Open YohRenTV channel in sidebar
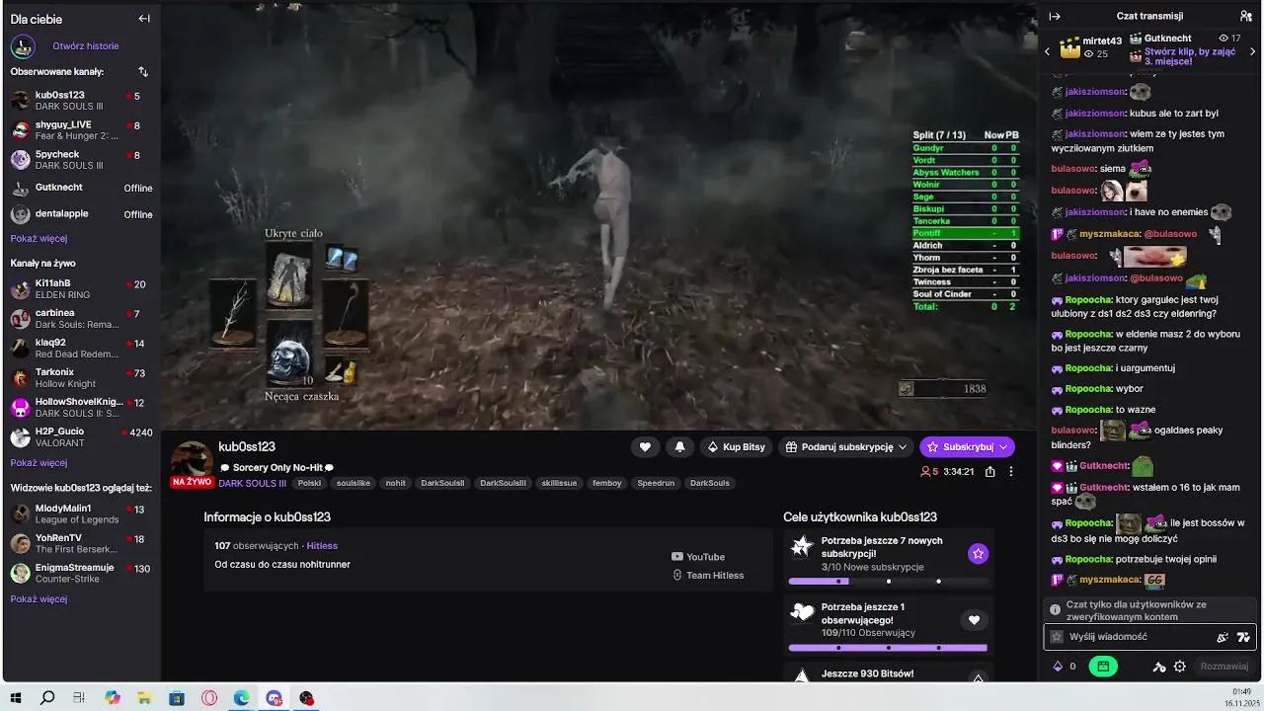 (80, 544)
